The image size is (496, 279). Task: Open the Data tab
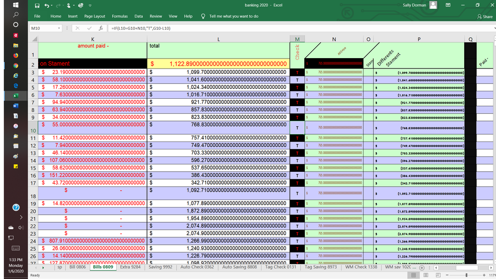tap(139, 16)
